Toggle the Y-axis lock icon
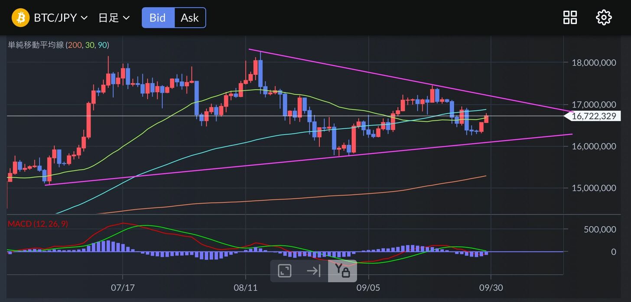 pyautogui.click(x=342, y=271)
